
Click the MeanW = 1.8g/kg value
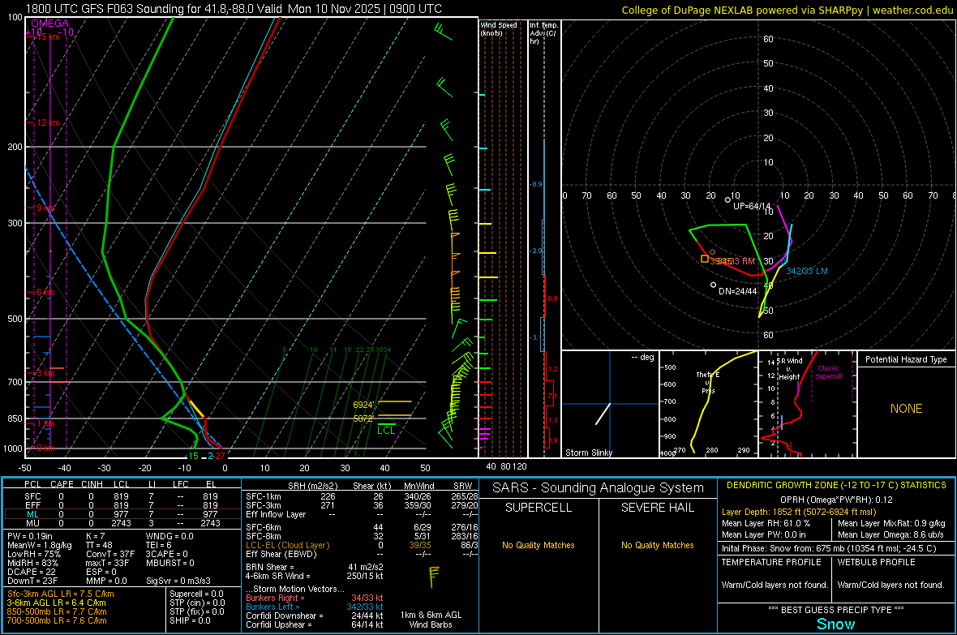pos(39,545)
